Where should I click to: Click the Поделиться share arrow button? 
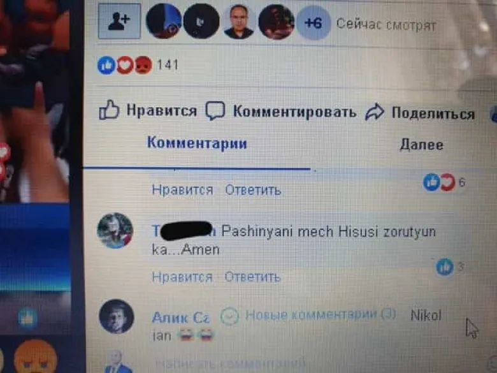(420, 113)
